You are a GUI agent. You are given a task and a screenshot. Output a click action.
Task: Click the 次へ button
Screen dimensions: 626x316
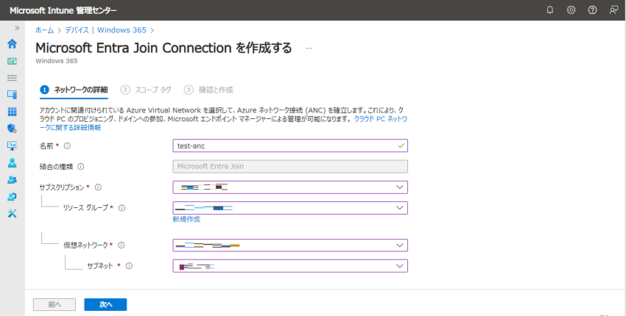pos(105,304)
